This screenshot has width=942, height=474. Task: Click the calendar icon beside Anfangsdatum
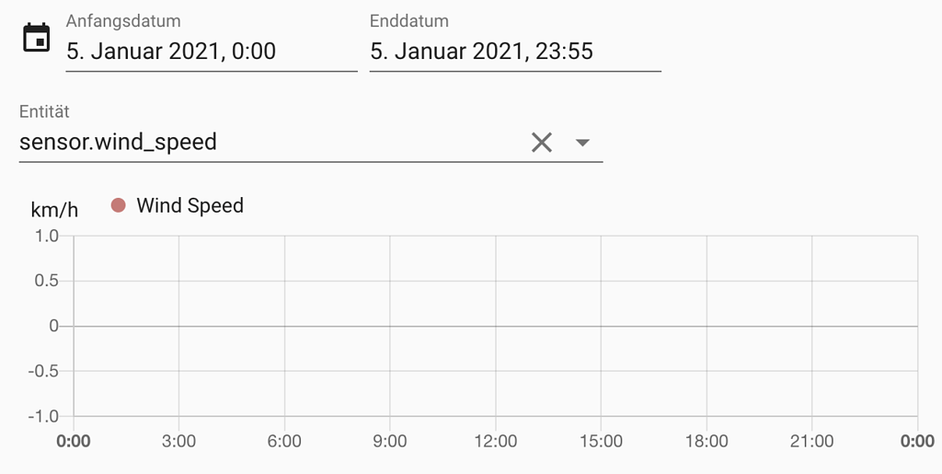point(36,38)
